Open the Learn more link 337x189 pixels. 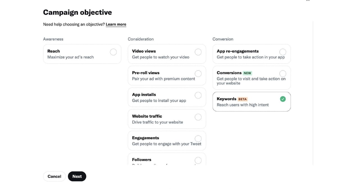[116, 24]
